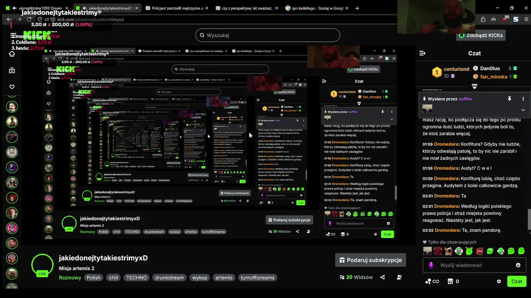Open chat settings gear icon
The image size is (531, 298).
coord(499,281)
